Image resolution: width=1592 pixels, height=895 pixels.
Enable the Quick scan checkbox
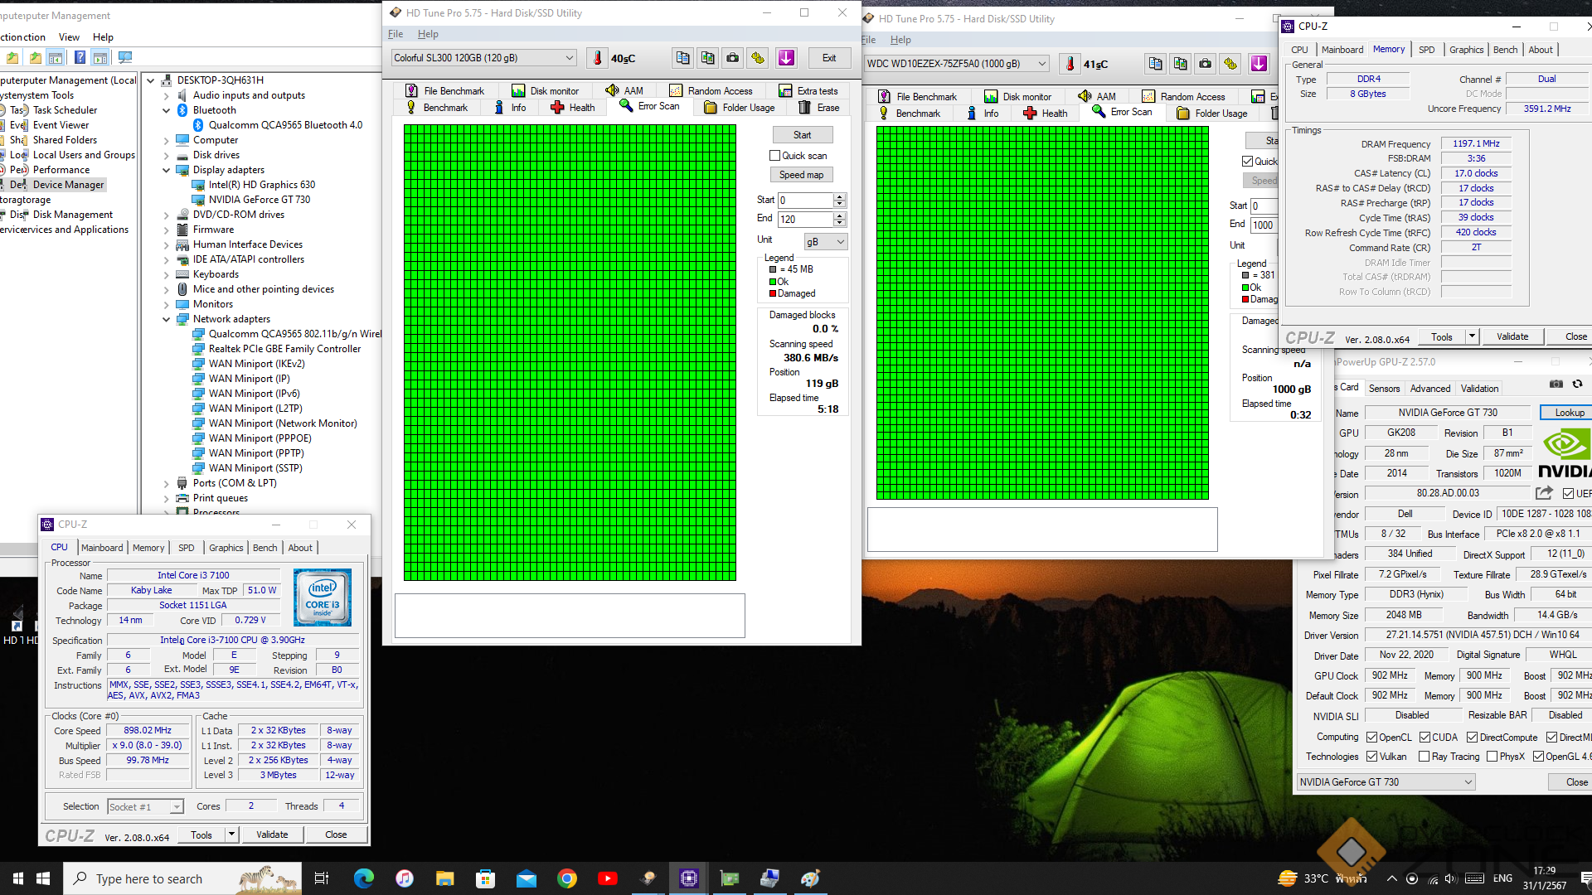775,156
